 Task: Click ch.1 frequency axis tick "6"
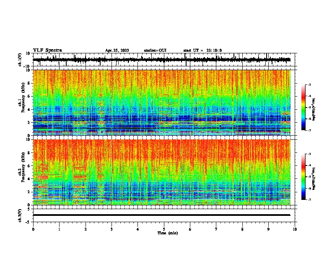click(29, 96)
